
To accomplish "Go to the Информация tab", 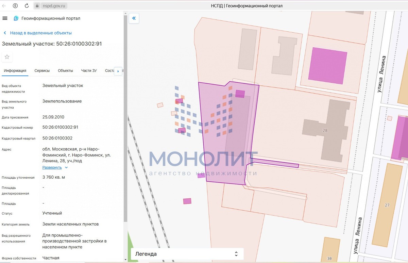I will (x=15, y=71).
